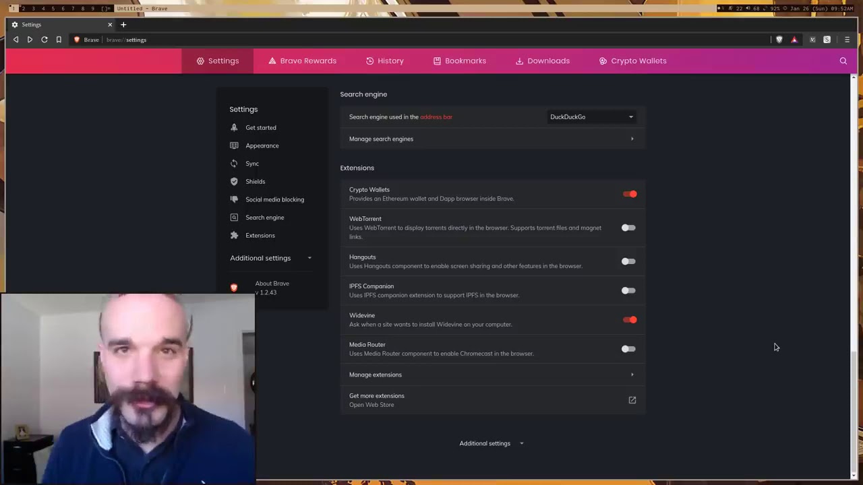This screenshot has height=485, width=863.
Task: Click the V extension icon in the toolbar
Action: click(x=812, y=40)
